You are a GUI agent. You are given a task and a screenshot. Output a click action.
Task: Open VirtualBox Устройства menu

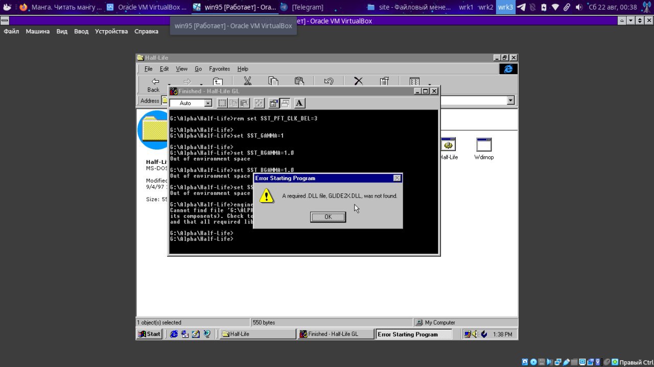111,31
